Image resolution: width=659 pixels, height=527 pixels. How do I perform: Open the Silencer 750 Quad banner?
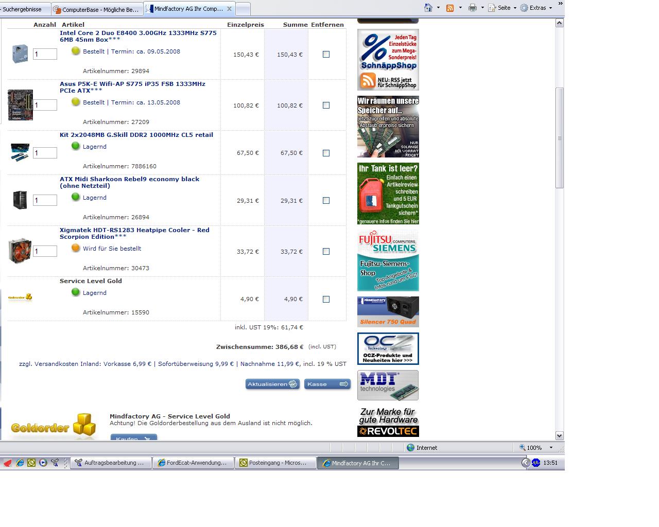click(388, 312)
